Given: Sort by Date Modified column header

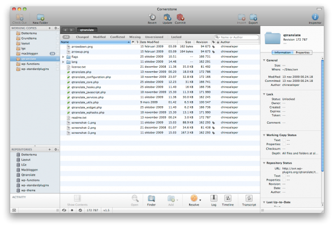Looking at the screenshot, I should pyautogui.click(x=159, y=42).
